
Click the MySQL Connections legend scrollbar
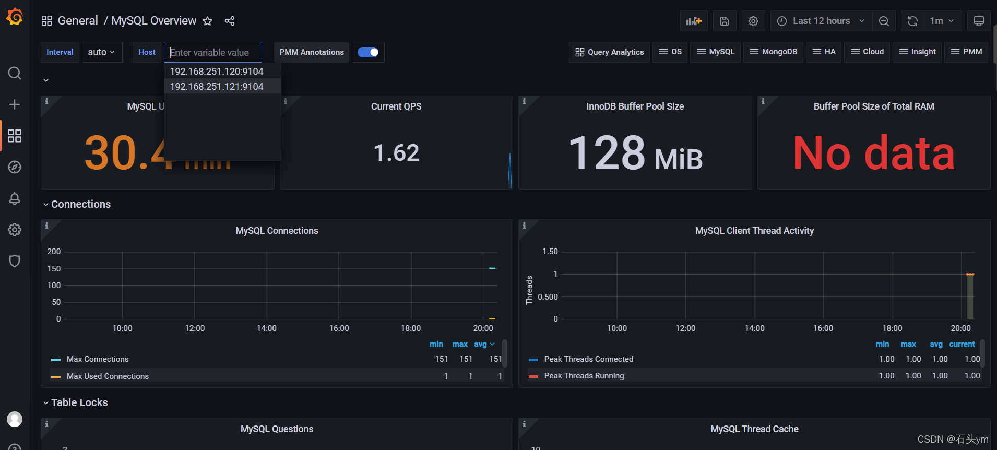click(x=505, y=353)
